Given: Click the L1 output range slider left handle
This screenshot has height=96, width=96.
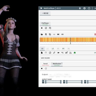Looking at the screenshot, I should pos(67,81).
